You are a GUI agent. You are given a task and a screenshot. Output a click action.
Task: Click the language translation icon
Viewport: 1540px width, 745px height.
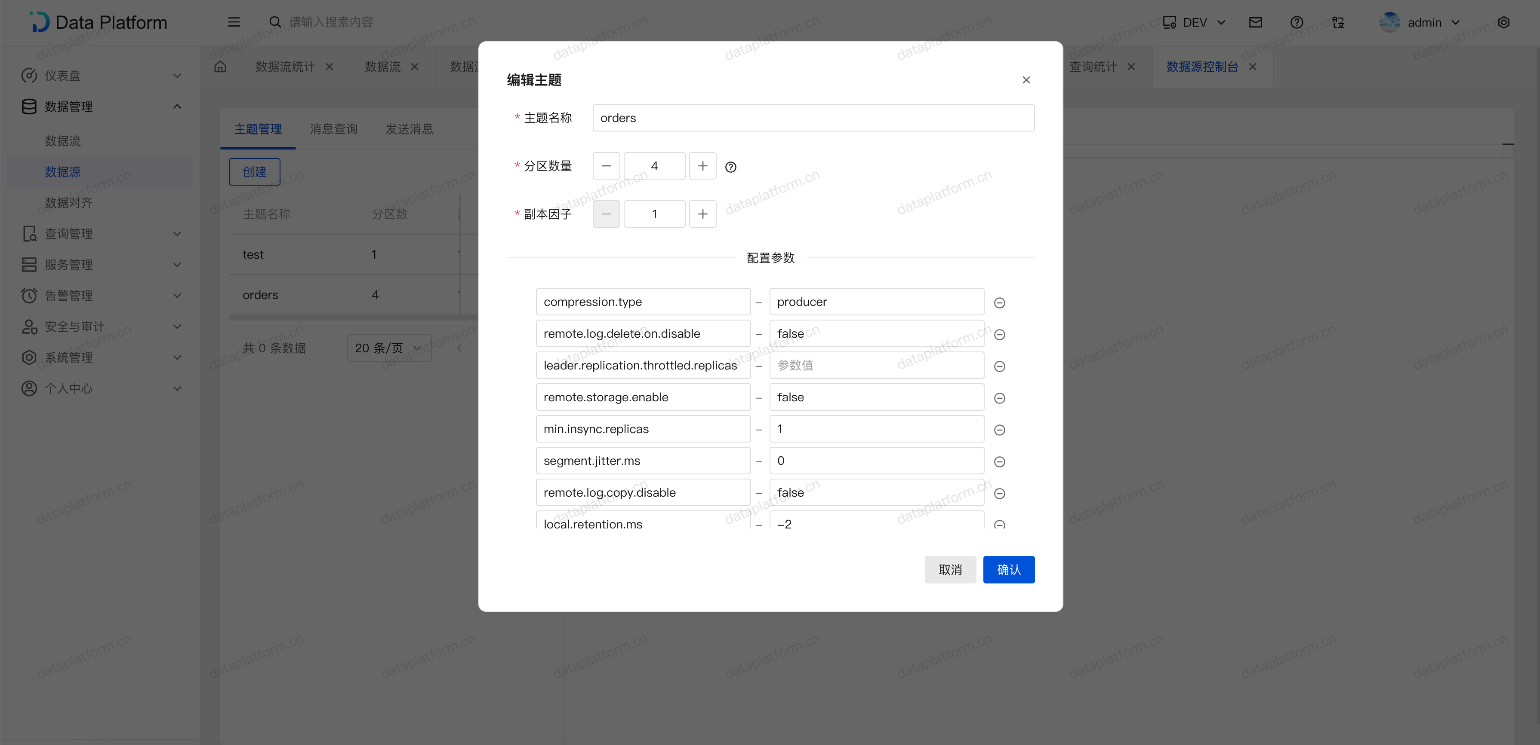point(1338,23)
